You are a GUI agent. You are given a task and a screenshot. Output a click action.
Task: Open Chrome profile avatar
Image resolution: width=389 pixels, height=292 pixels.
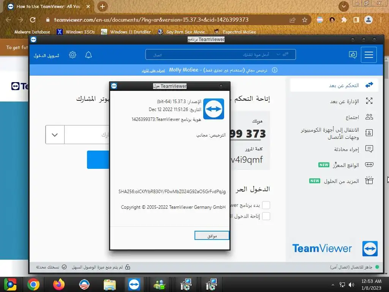coord(368,20)
